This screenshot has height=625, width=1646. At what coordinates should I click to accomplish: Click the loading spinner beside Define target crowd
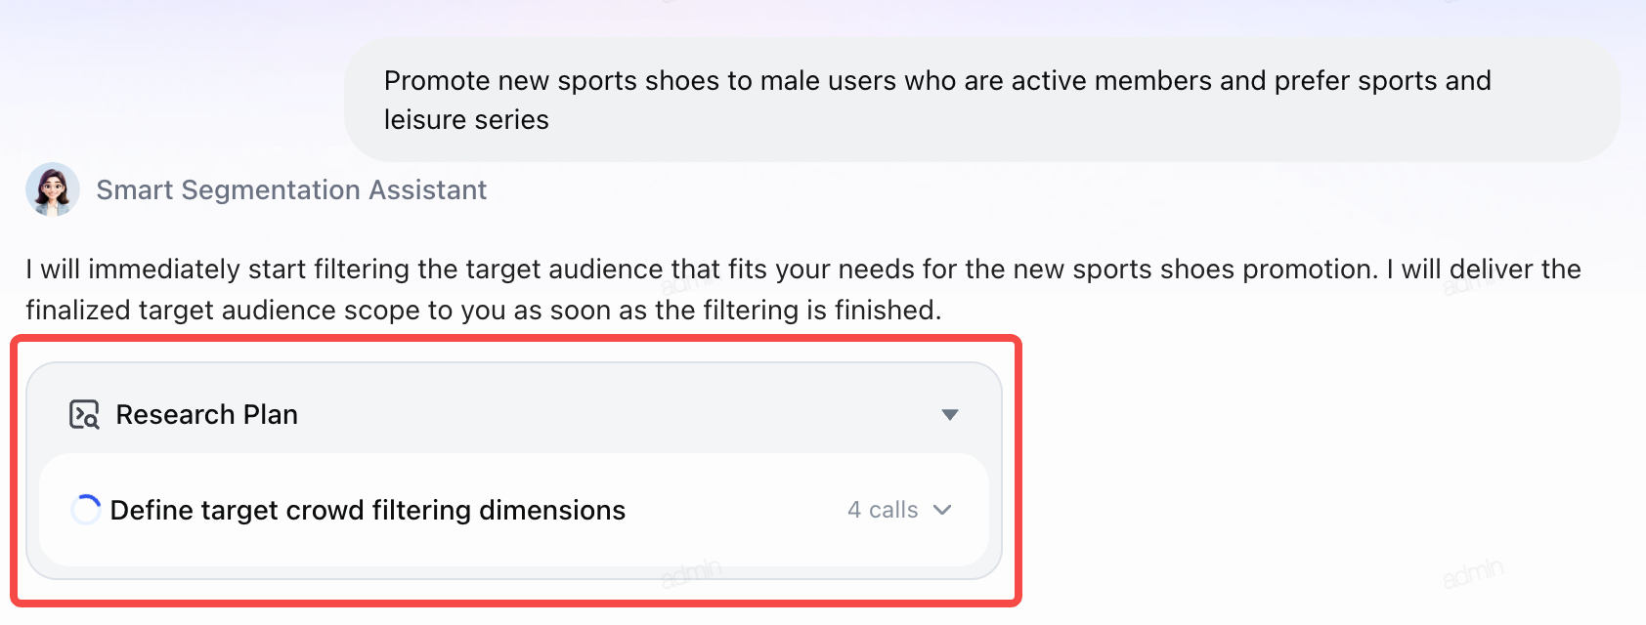(x=86, y=510)
